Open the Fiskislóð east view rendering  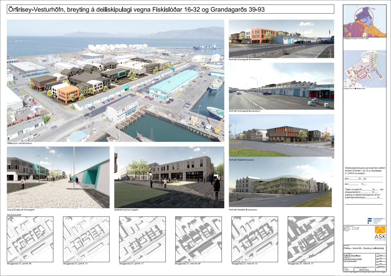point(281,136)
